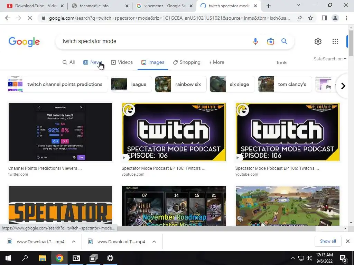Go back to the previous page
The height and width of the screenshot is (265, 354).
(x=8, y=18)
